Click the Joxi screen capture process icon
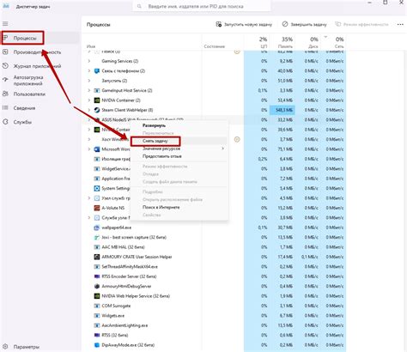Screen dimensions: 407x352 coord(97,237)
